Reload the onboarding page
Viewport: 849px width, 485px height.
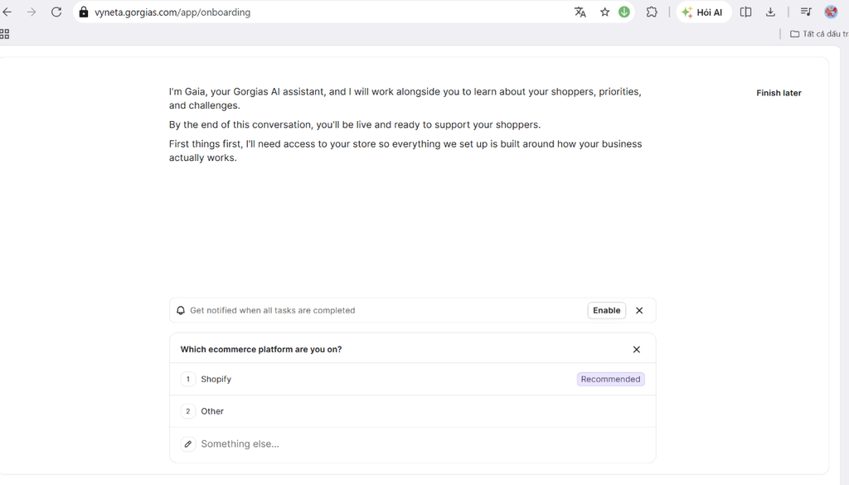click(56, 12)
